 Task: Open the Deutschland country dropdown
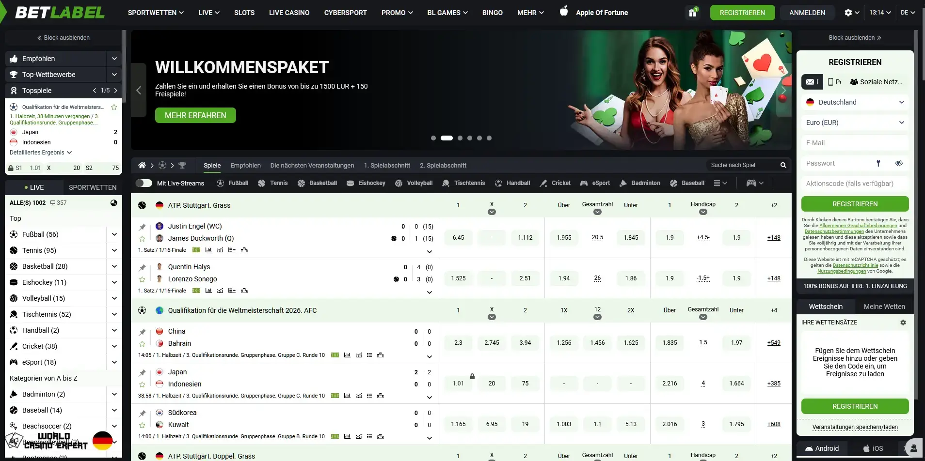855,102
